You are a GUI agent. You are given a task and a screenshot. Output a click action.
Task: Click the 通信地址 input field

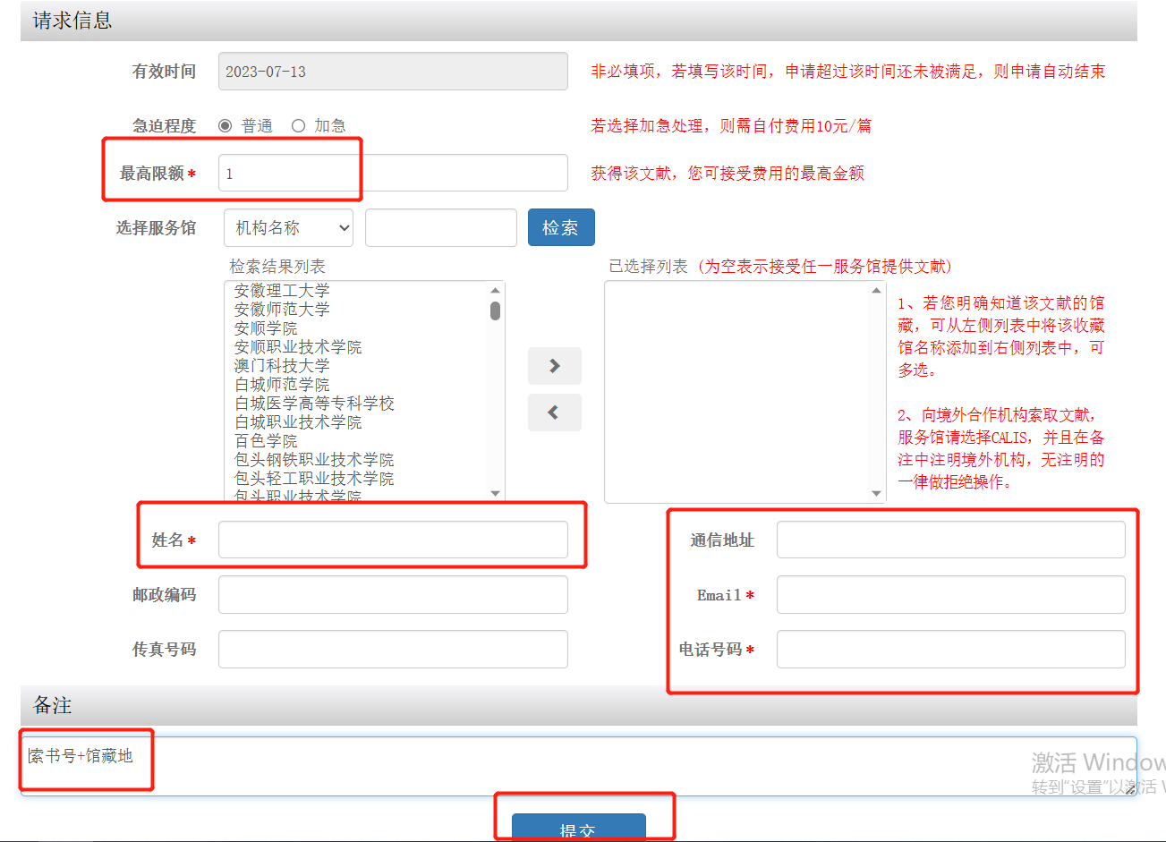tap(949, 540)
